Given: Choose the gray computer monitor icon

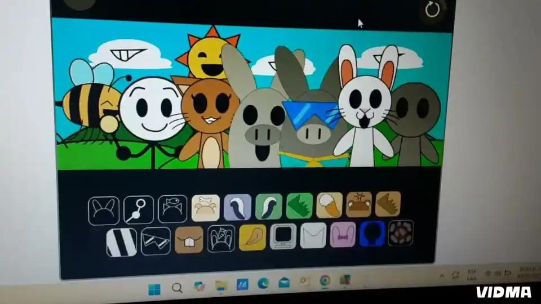Looking at the screenshot, I should click(283, 236).
